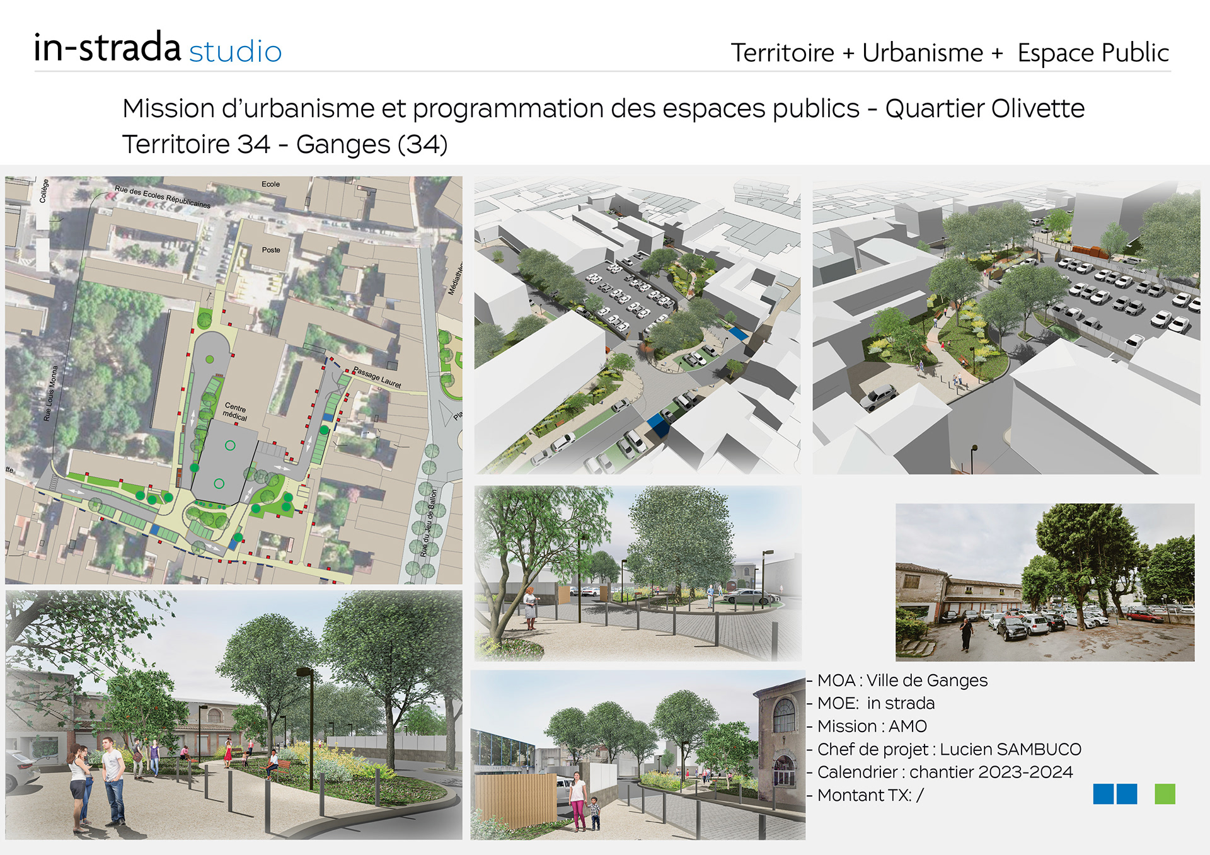Image resolution: width=1210 pixels, height=855 pixels.
Task: Open the middle plaza rendering with bollards
Action: [x=637, y=573]
